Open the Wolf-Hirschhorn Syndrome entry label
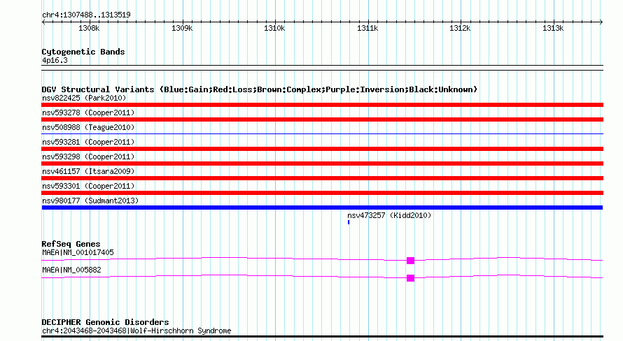This screenshot has width=623, height=341. [136, 331]
